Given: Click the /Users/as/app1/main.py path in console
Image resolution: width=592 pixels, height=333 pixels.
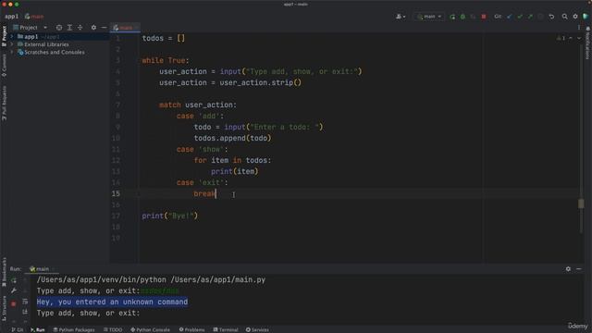Looking at the screenshot, I should [x=218, y=279].
